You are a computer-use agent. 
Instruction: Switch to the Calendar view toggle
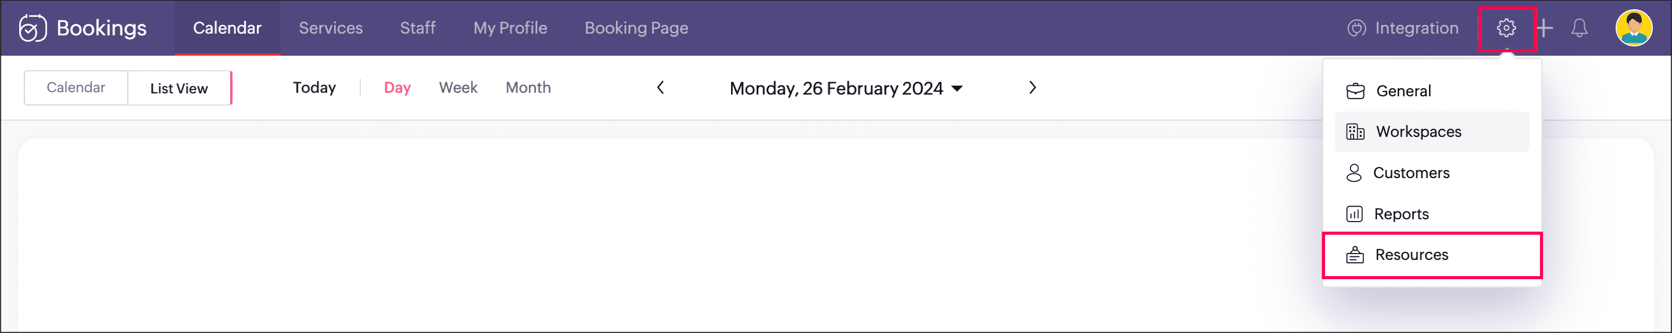[76, 88]
